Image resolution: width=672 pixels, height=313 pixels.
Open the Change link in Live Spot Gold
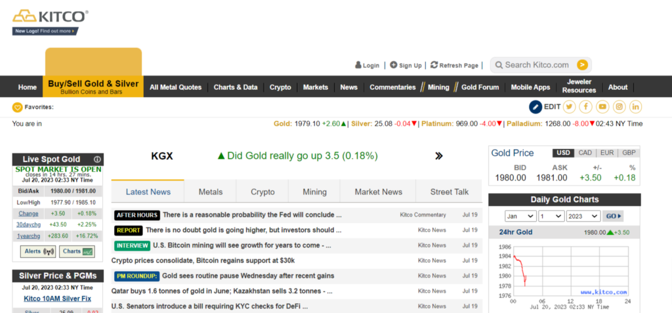click(28, 213)
